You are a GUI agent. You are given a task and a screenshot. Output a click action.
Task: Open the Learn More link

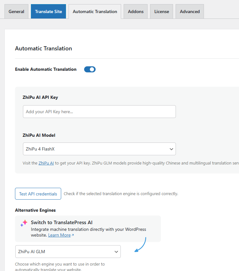coord(59,235)
